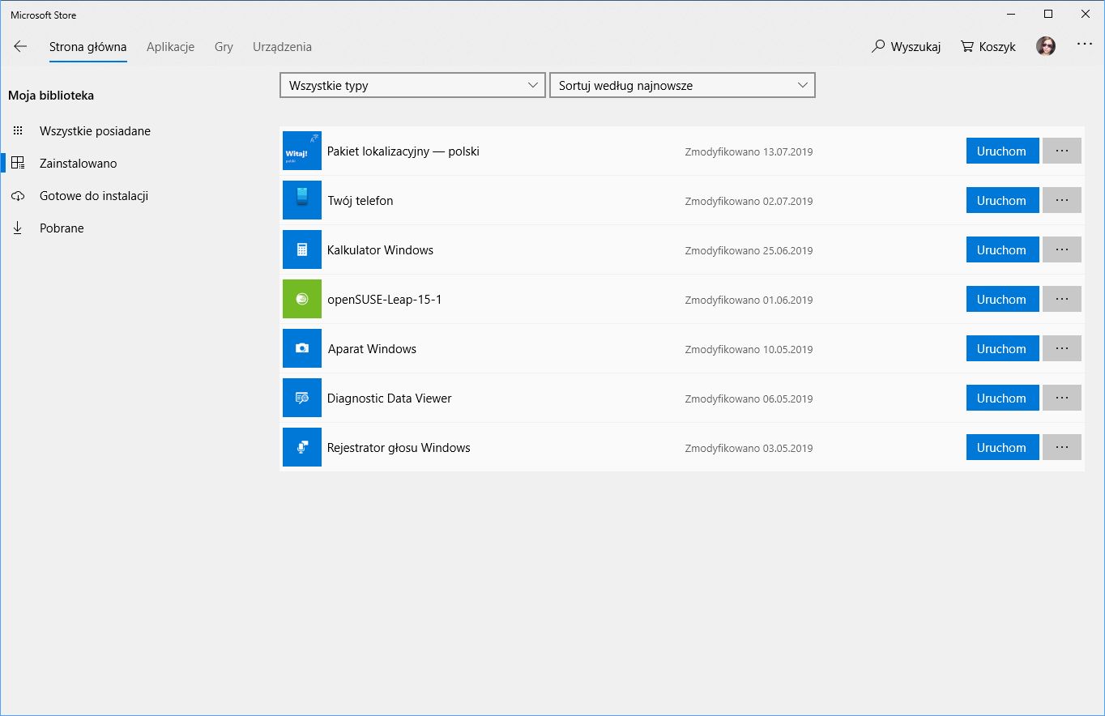1105x716 pixels.
Task: Expand the Sortuj według najnowsze dropdown
Action: pyautogui.click(x=682, y=85)
